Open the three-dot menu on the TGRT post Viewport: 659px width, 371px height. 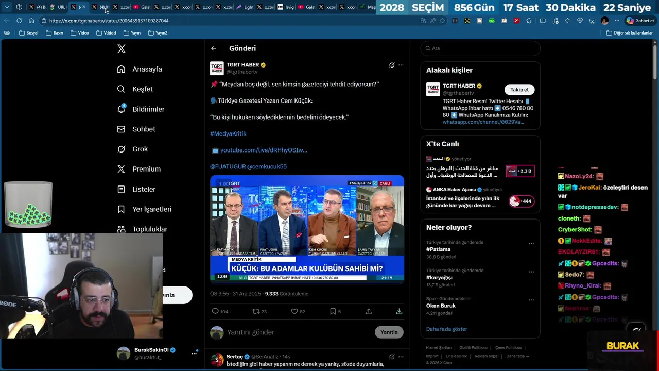point(401,65)
